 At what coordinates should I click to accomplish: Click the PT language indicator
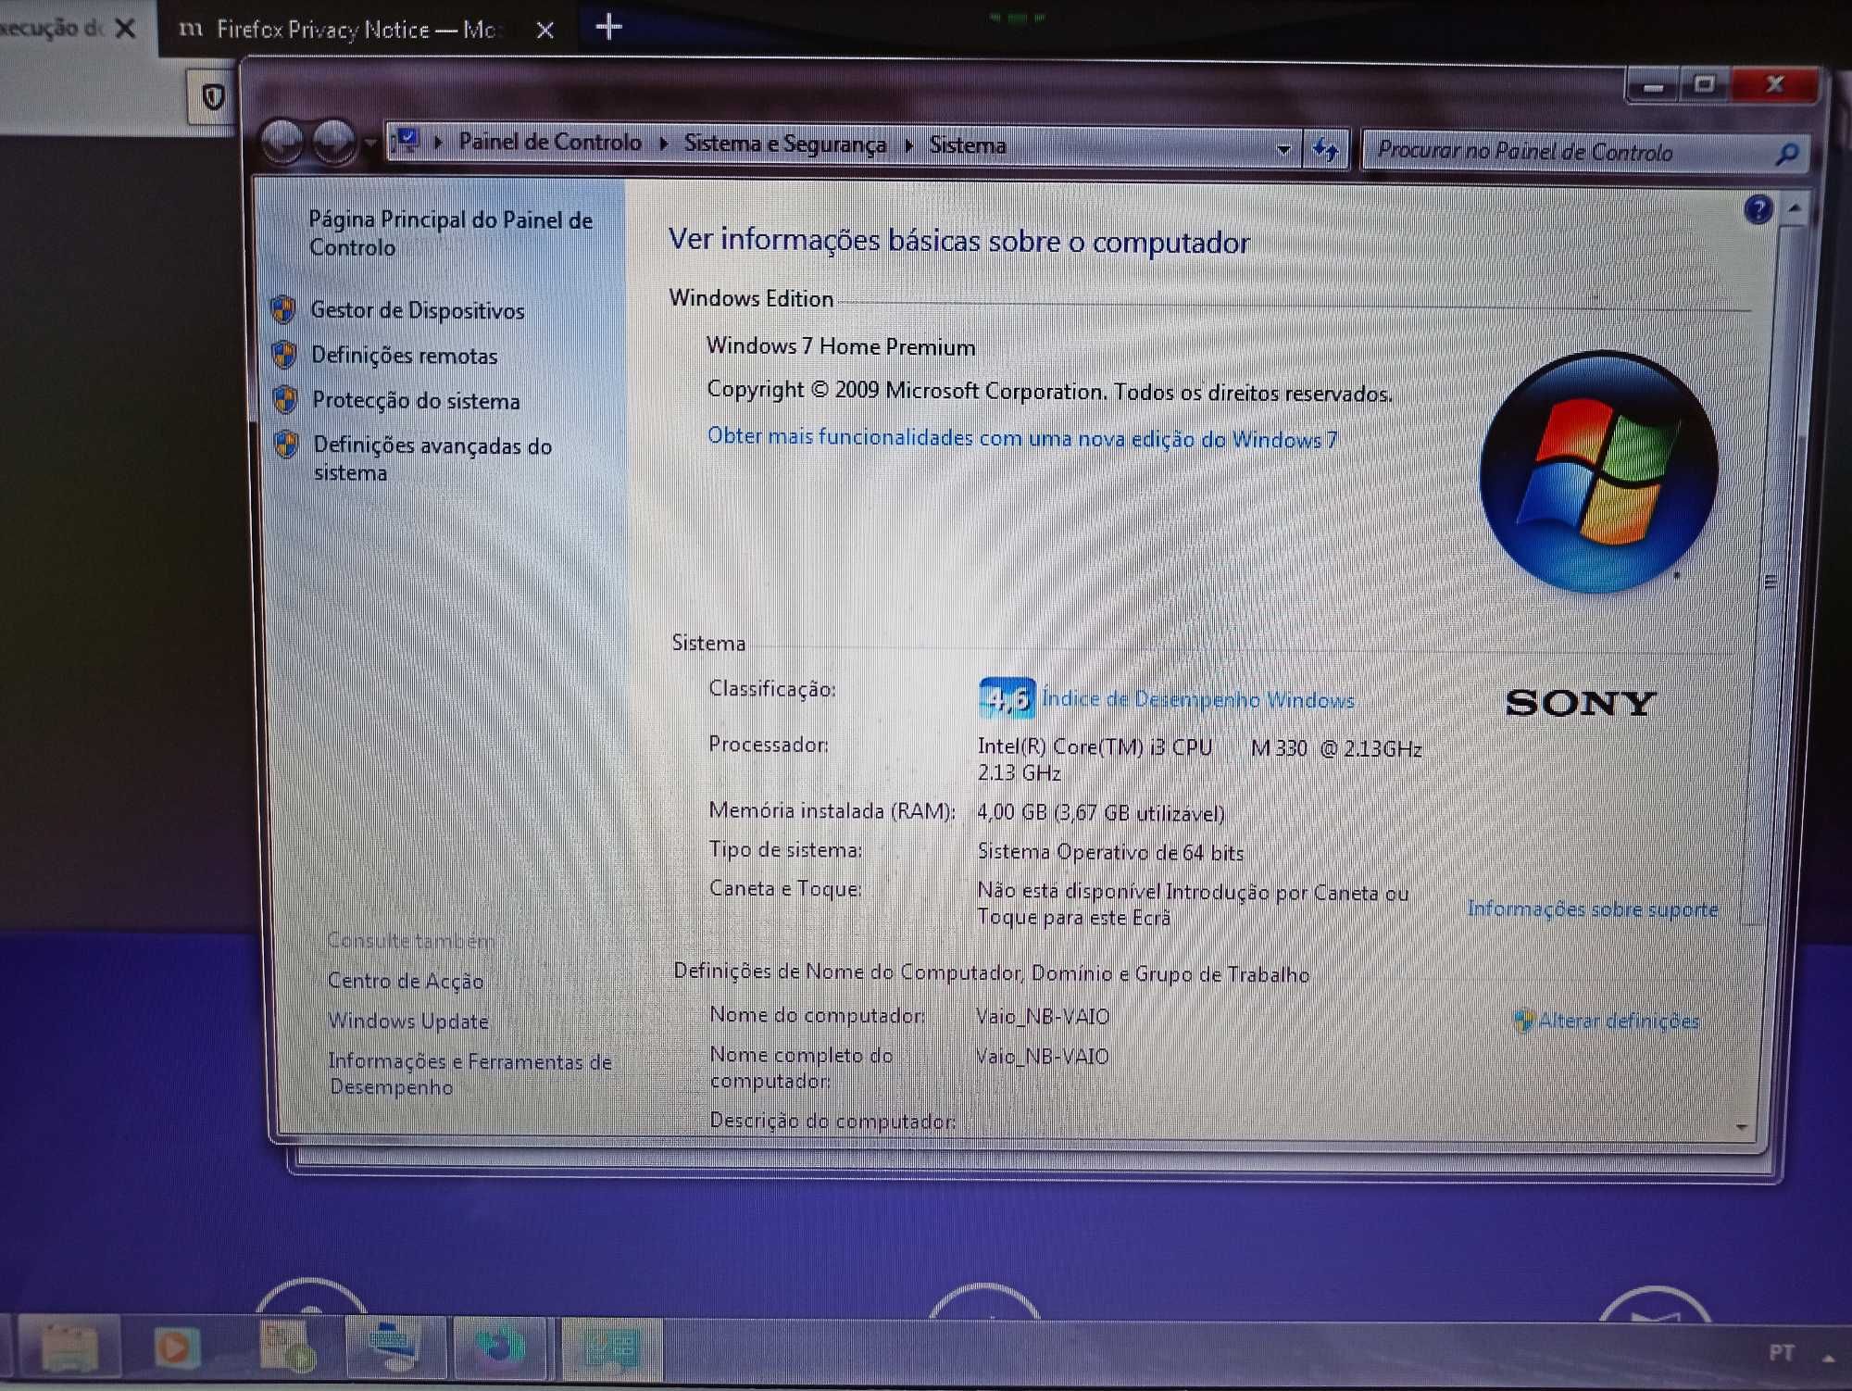pos(1781,1353)
